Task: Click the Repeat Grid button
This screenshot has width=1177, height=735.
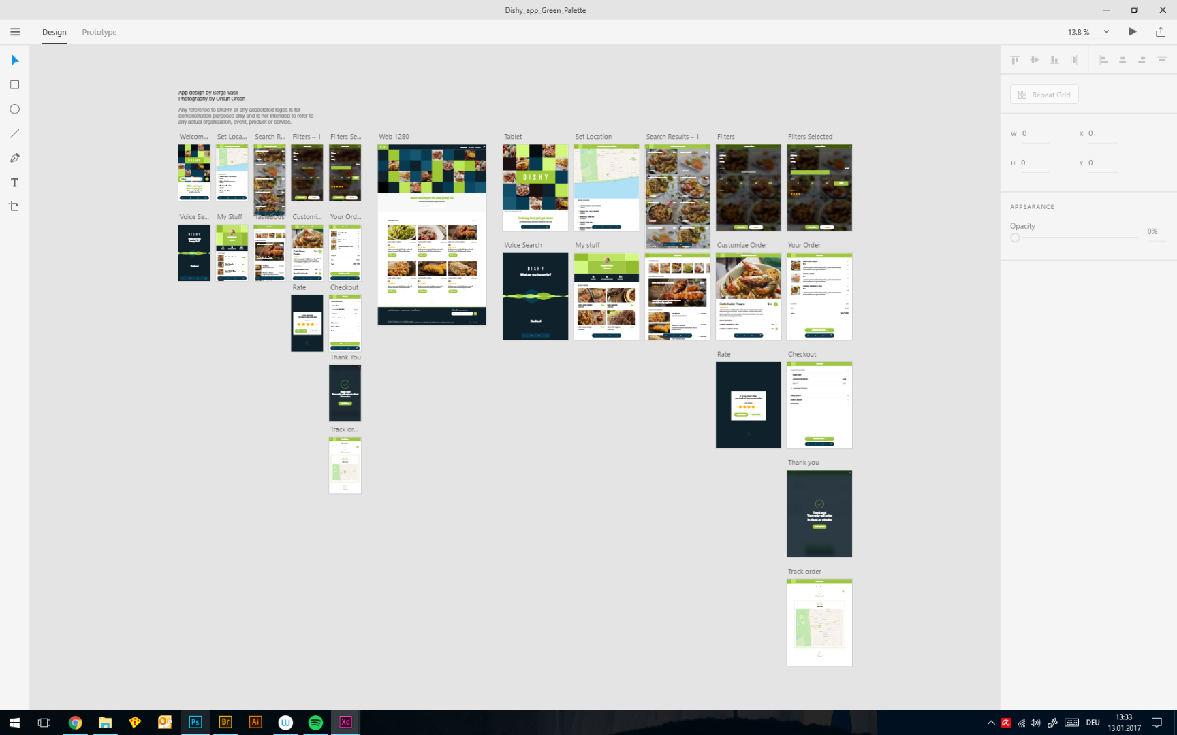Action: click(x=1044, y=95)
